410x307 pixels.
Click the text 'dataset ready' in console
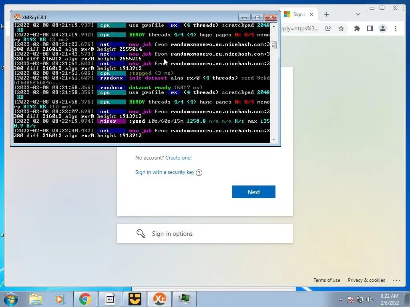coord(150,88)
